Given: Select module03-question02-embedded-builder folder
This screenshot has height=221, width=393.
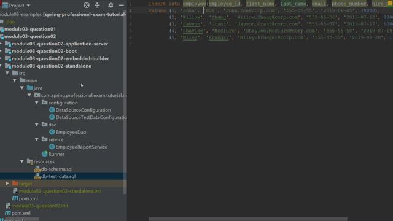Looking at the screenshot, I should 60,58.
